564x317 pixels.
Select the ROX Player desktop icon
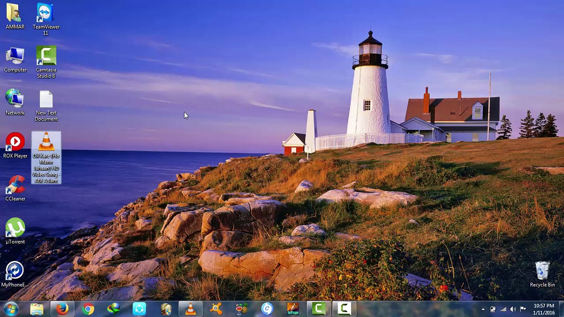click(15, 143)
